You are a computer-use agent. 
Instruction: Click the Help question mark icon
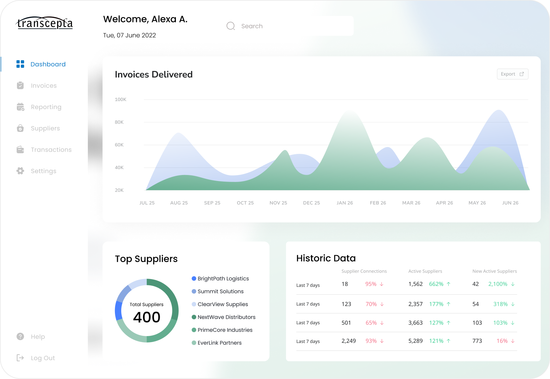pos(20,336)
